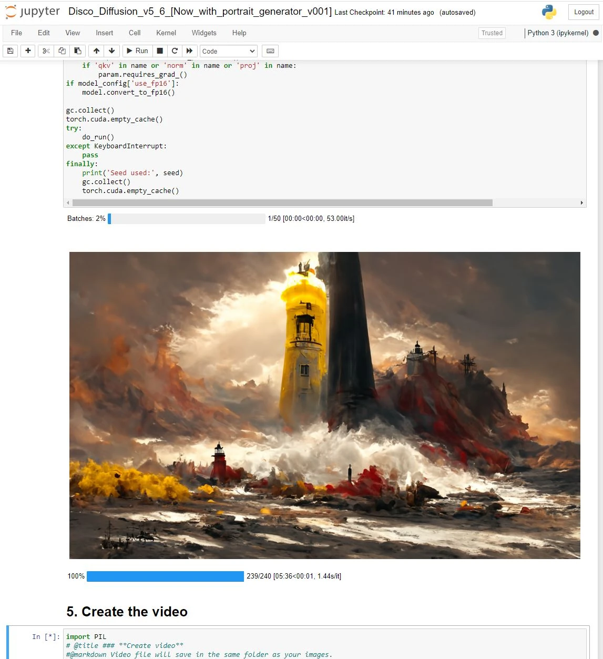
Task: Click code scrollbar right arrow
Action: click(x=581, y=202)
